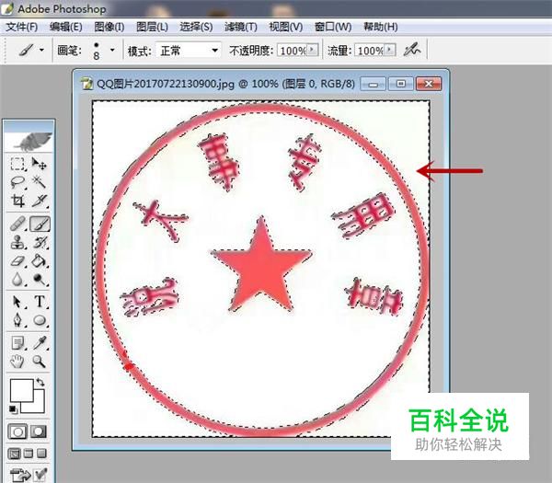Screen dimensions: 552x483
Task: Select the Lasso tool
Action: click(x=17, y=182)
